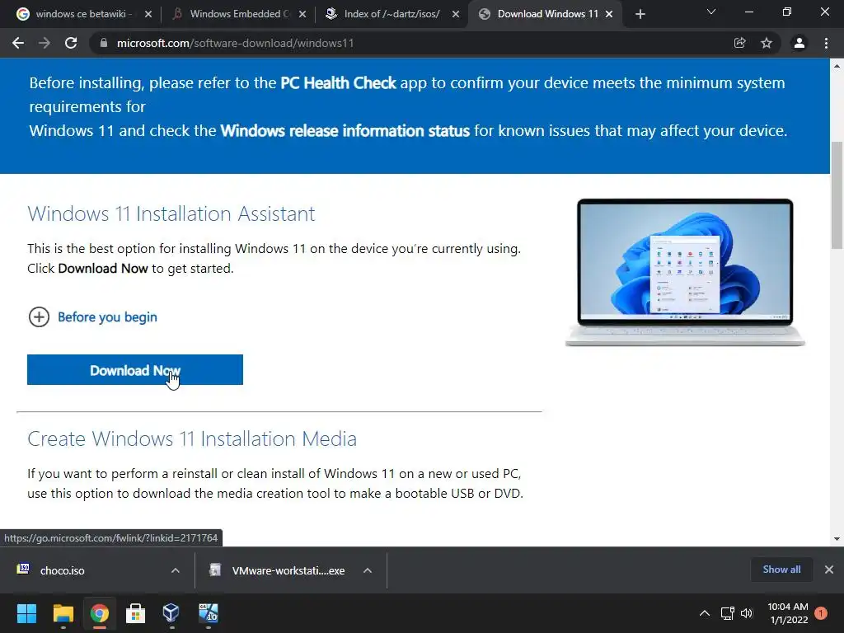Open the VMware-workstati....exe download item

pos(277,570)
